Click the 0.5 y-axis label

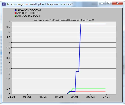(x=8, y=89)
